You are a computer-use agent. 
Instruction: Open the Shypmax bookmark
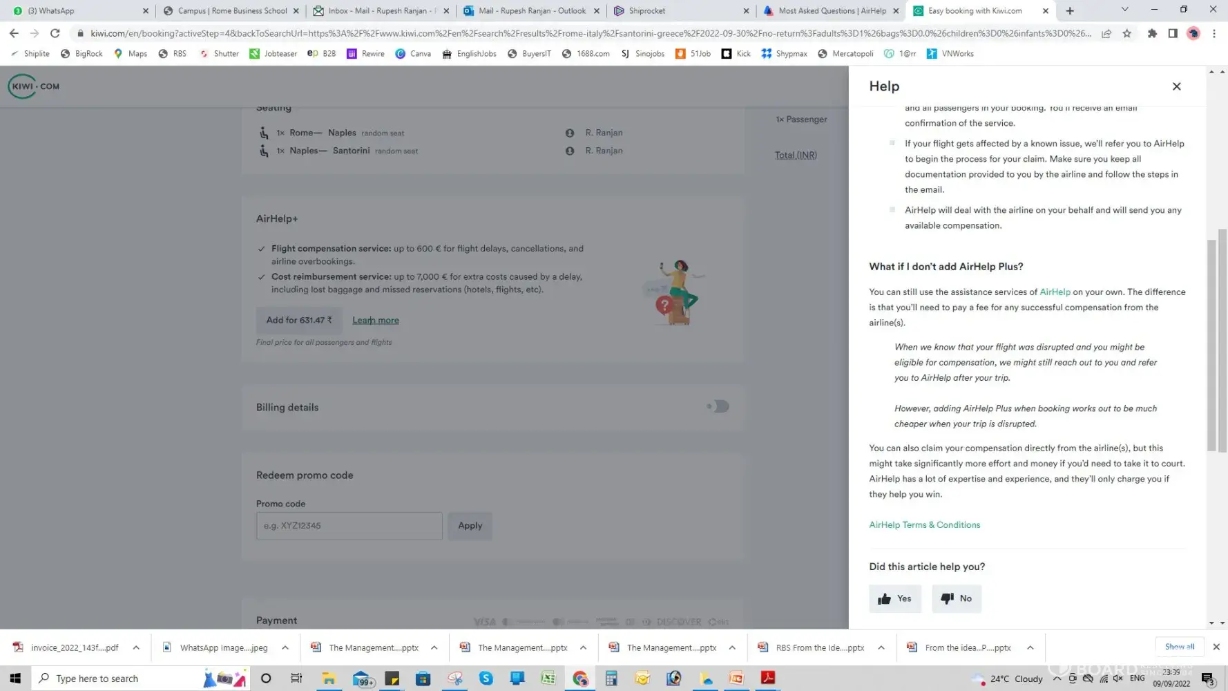pyautogui.click(x=784, y=53)
